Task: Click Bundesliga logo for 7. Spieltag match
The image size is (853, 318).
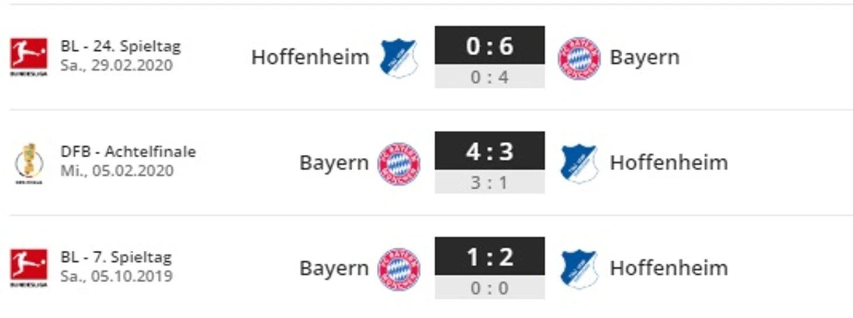Action: tap(29, 268)
